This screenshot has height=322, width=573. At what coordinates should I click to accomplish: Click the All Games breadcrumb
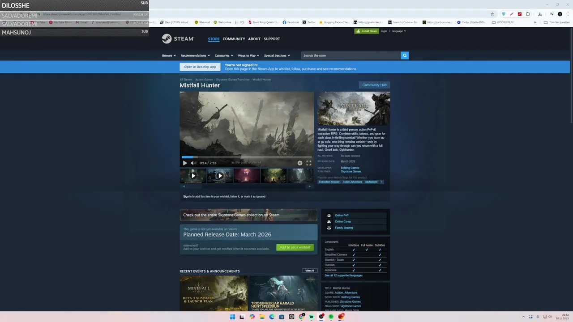click(x=186, y=80)
